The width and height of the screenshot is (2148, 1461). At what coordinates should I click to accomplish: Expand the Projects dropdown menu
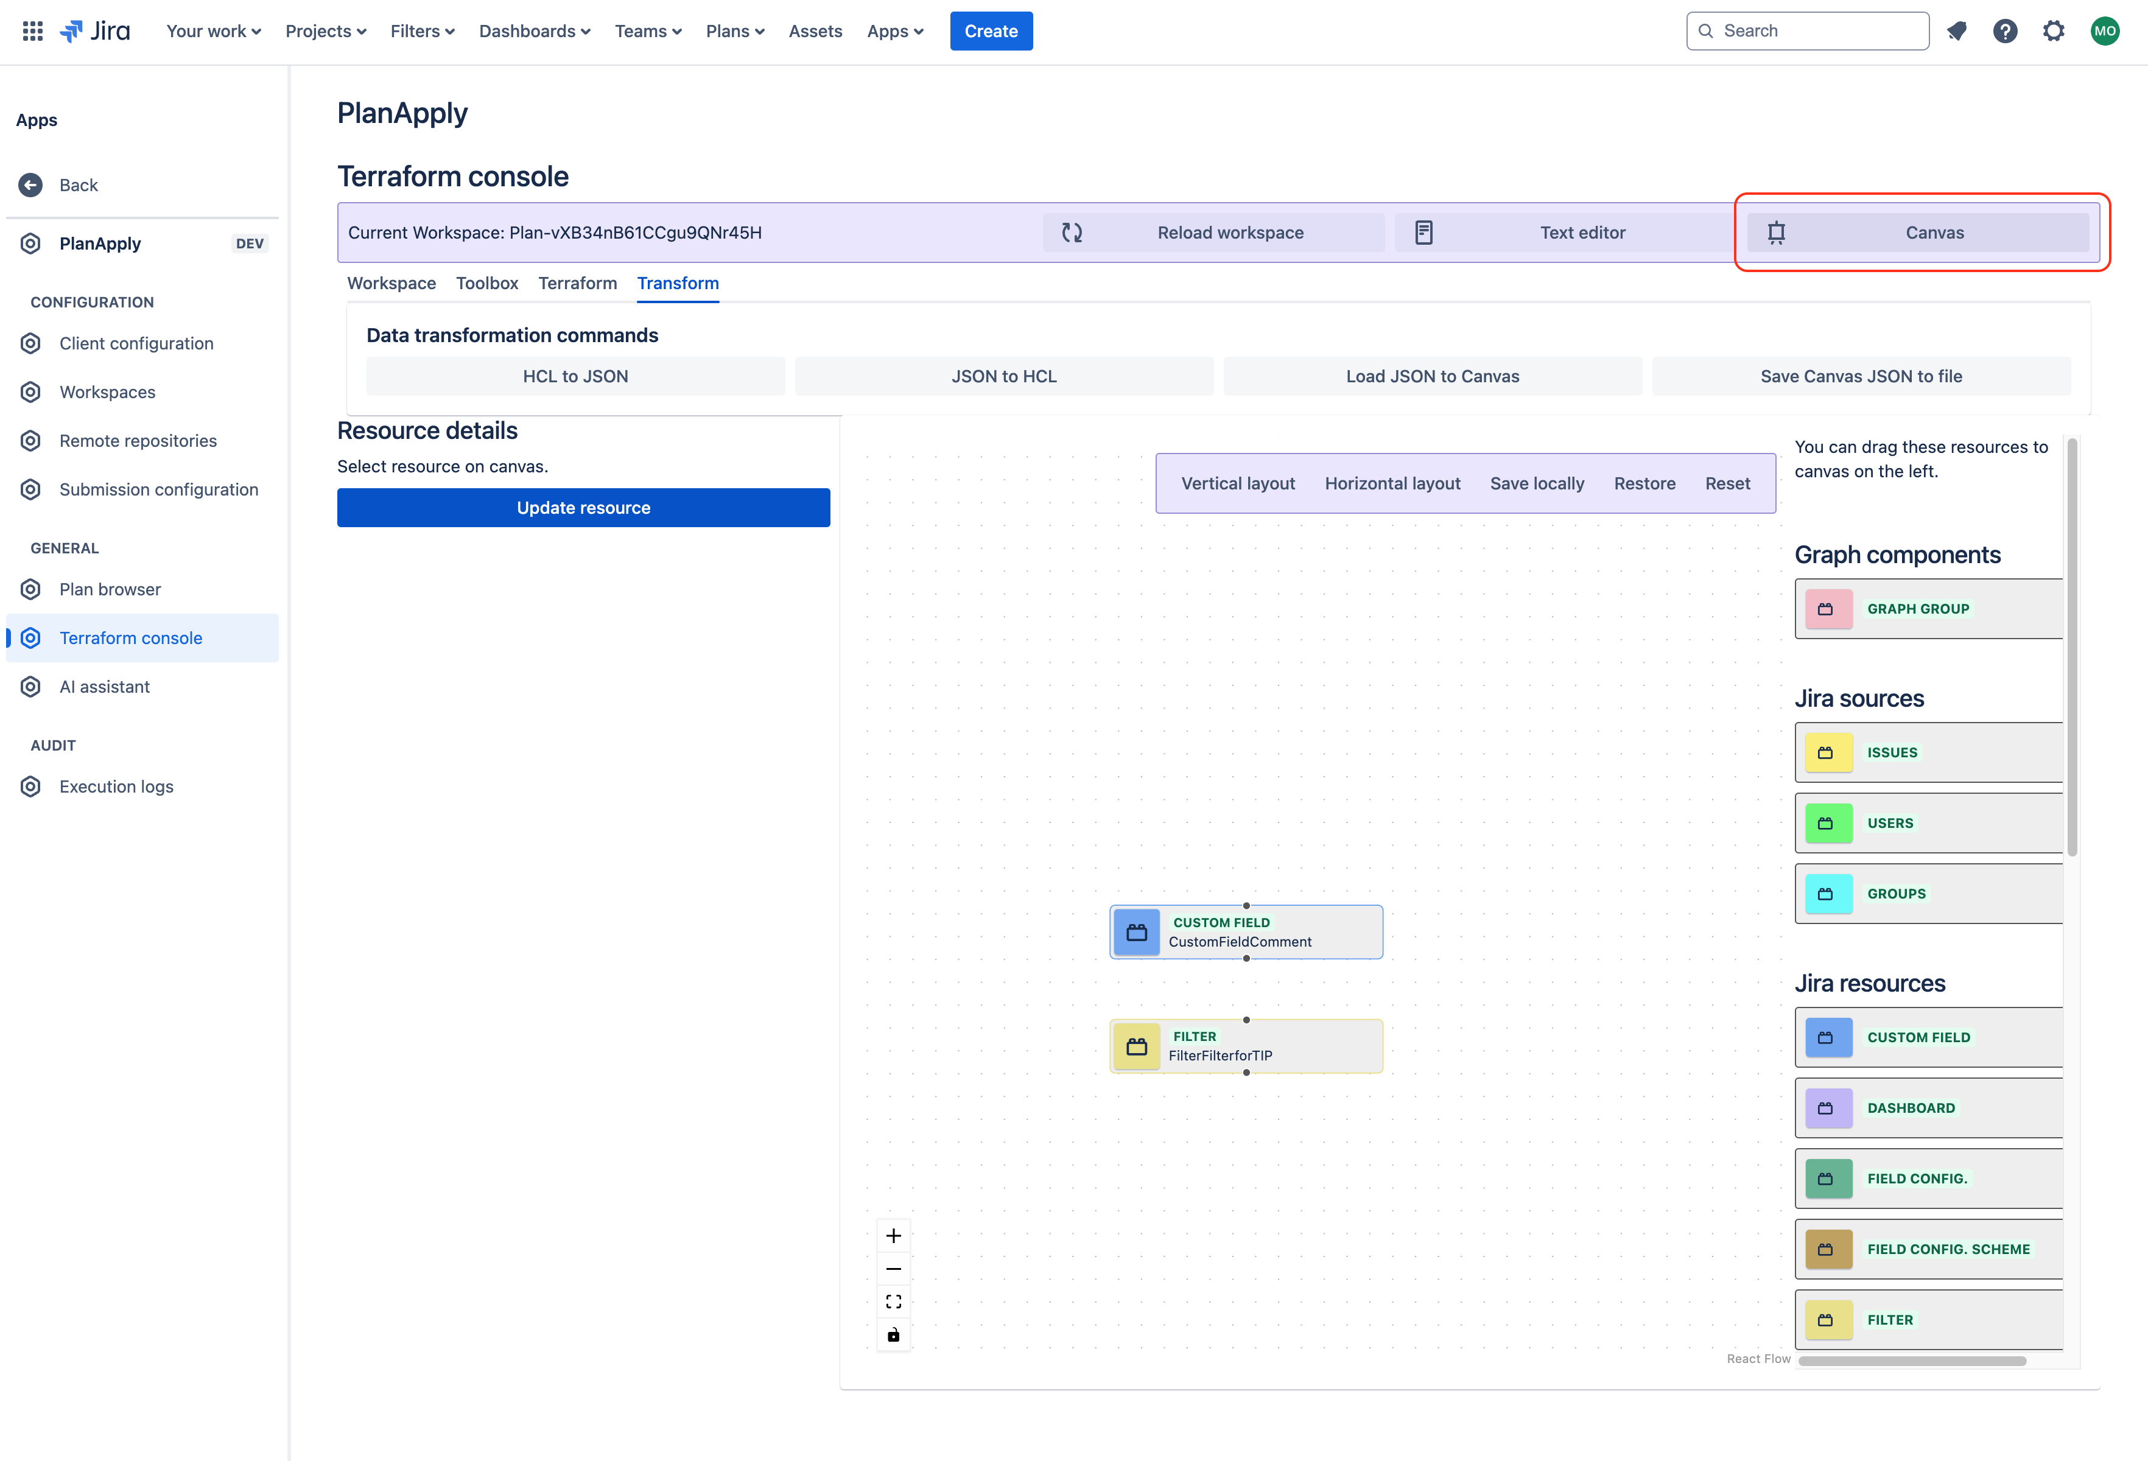pos(325,30)
